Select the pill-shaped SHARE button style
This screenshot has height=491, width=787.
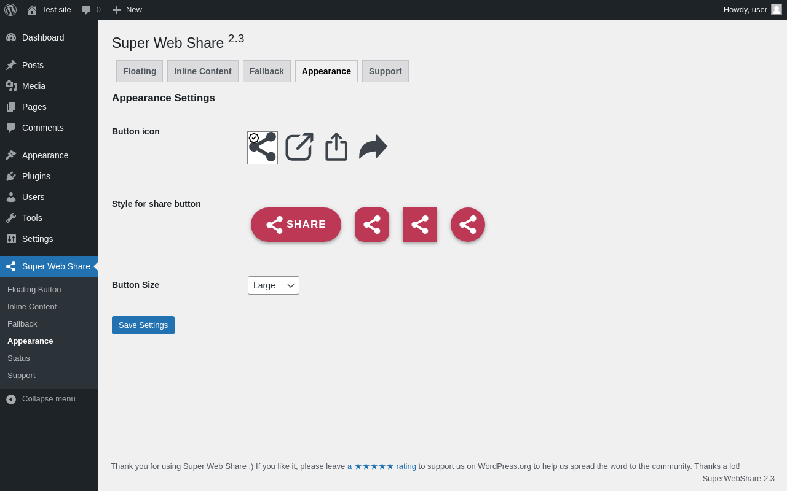[296, 225]
